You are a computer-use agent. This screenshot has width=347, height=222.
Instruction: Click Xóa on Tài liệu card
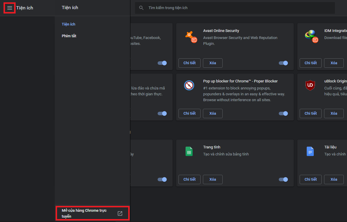click(x=334, y=179)
